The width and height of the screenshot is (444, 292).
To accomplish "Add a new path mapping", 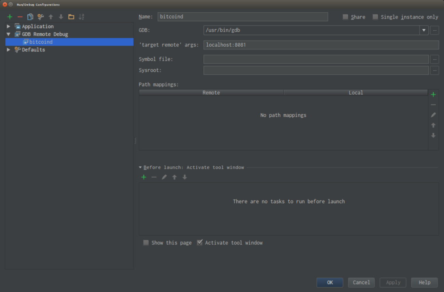I will 433,94.
